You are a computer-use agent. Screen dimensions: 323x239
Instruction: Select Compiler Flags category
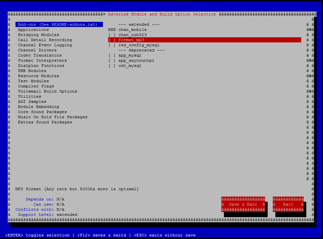point(36,86)
